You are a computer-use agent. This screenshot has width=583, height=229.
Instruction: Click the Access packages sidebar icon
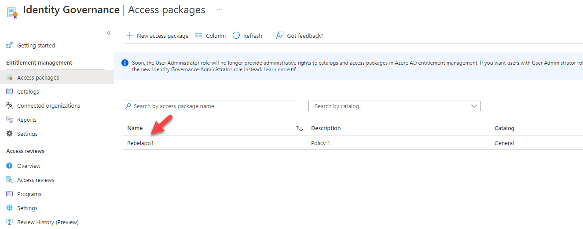click(9, 77)
